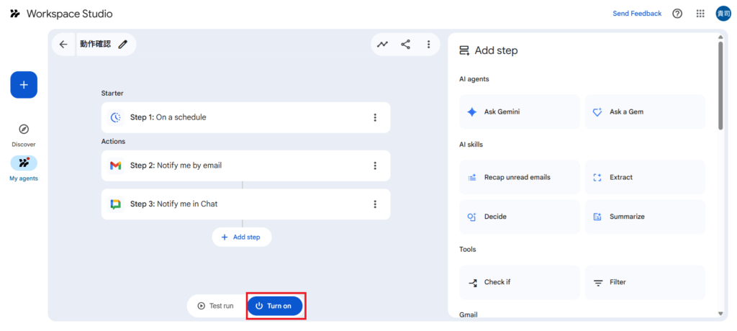Viewport: 737px width, 331px height.
Task: Click the share icon in header
Action: tap(406, 45)
